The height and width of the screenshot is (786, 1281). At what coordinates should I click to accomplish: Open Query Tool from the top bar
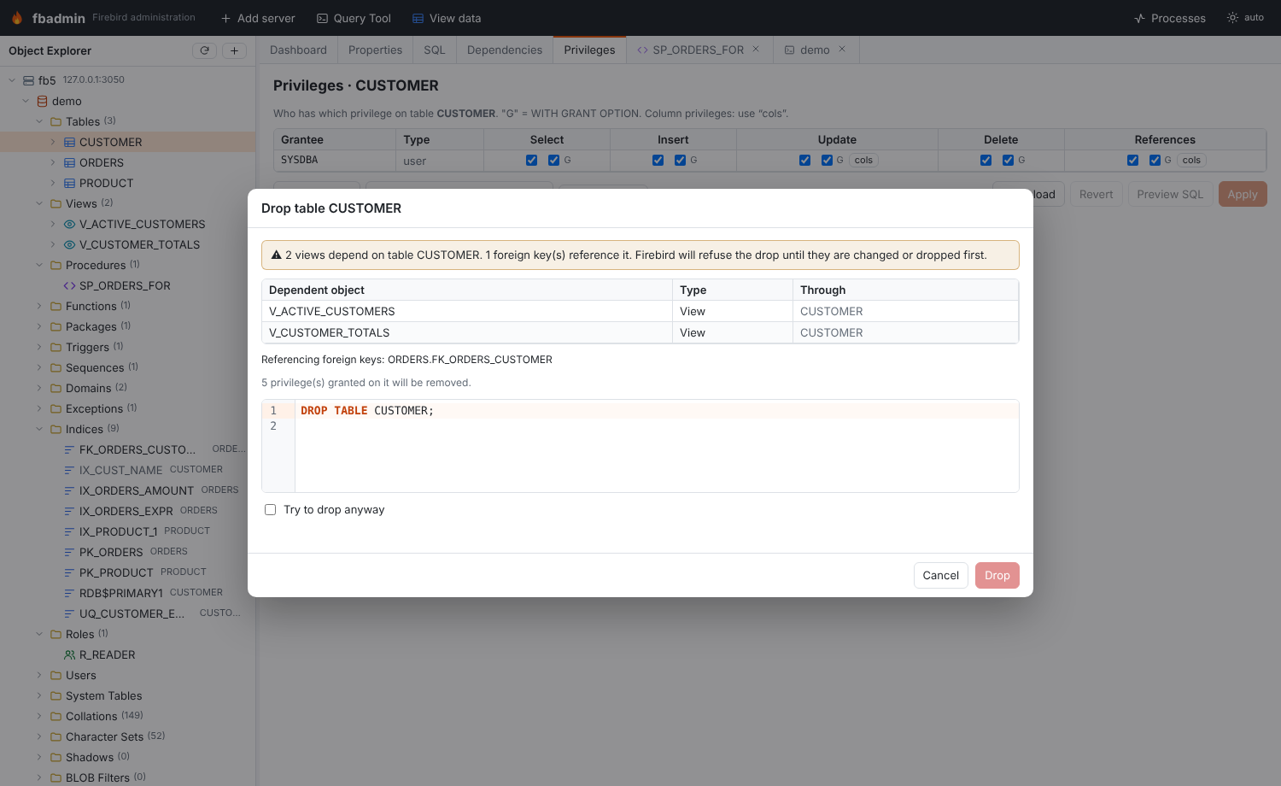[x=354, y=18]
